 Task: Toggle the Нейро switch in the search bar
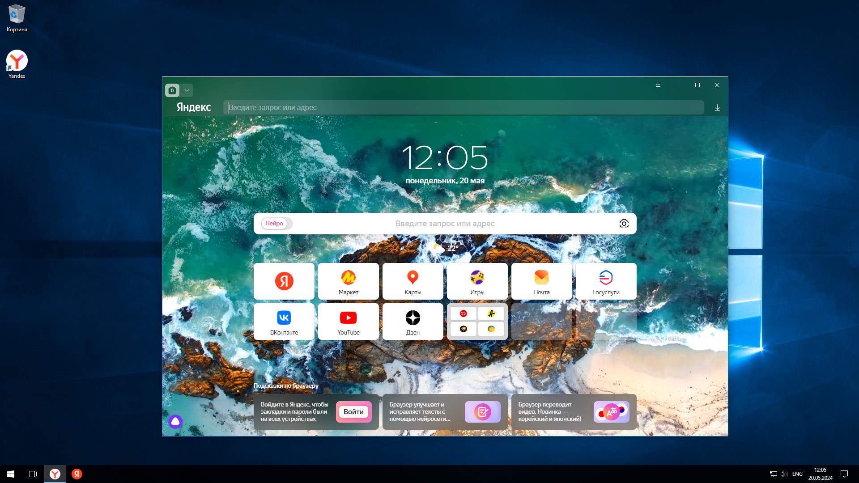(276, 224)
